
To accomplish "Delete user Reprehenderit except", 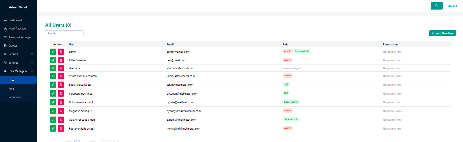I will tap(61, 128).
